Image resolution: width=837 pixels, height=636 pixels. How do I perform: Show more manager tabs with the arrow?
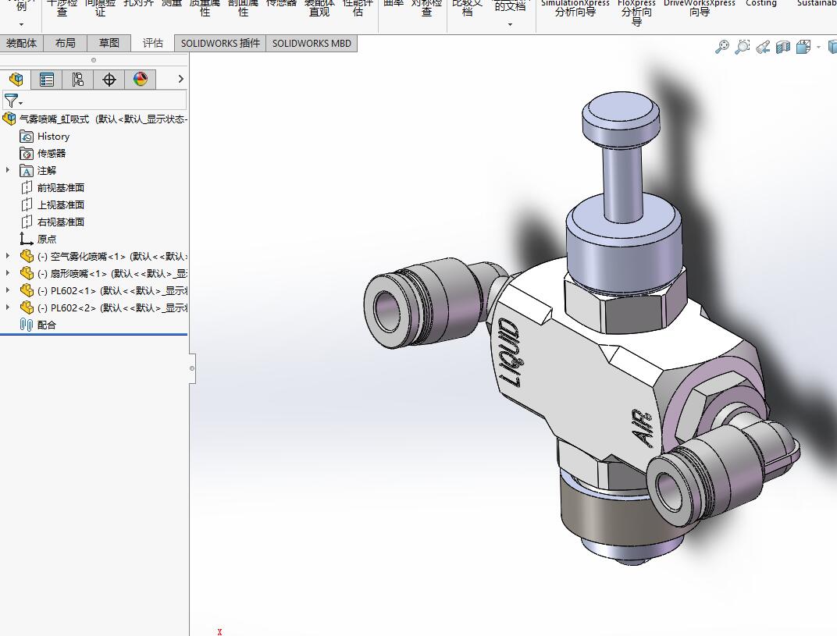(x=180, y=79)
